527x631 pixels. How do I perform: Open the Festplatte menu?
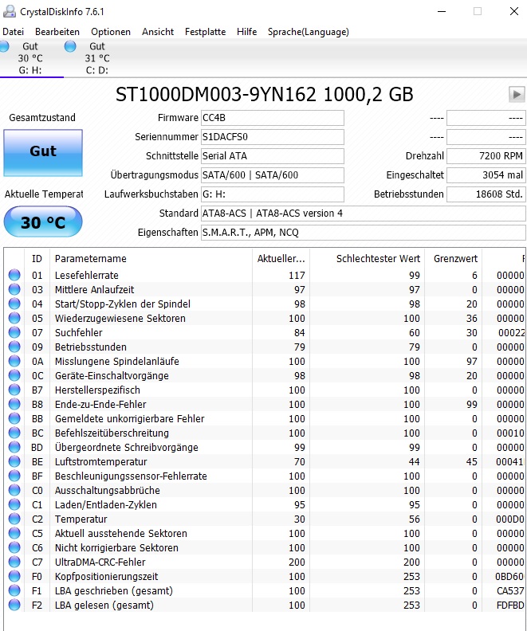point(206,32)
